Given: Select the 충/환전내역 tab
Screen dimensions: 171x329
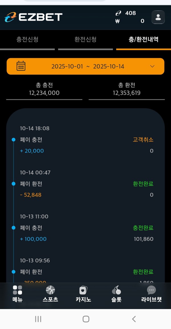Looking at the screenshot, I should tap(143, 40).
